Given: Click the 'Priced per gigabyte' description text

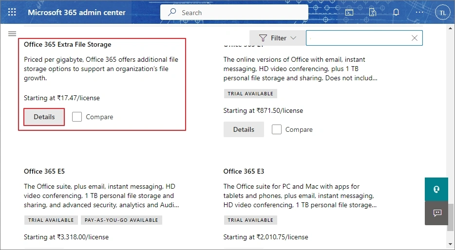Looking at the screenshot, I should pyautogui.click(x=101, y=69).
